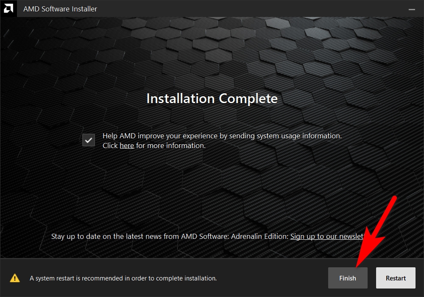The height and width of the screenshot is (297, 424).
Task: Click the restart recommendation message text
Action: pos(123,278)
